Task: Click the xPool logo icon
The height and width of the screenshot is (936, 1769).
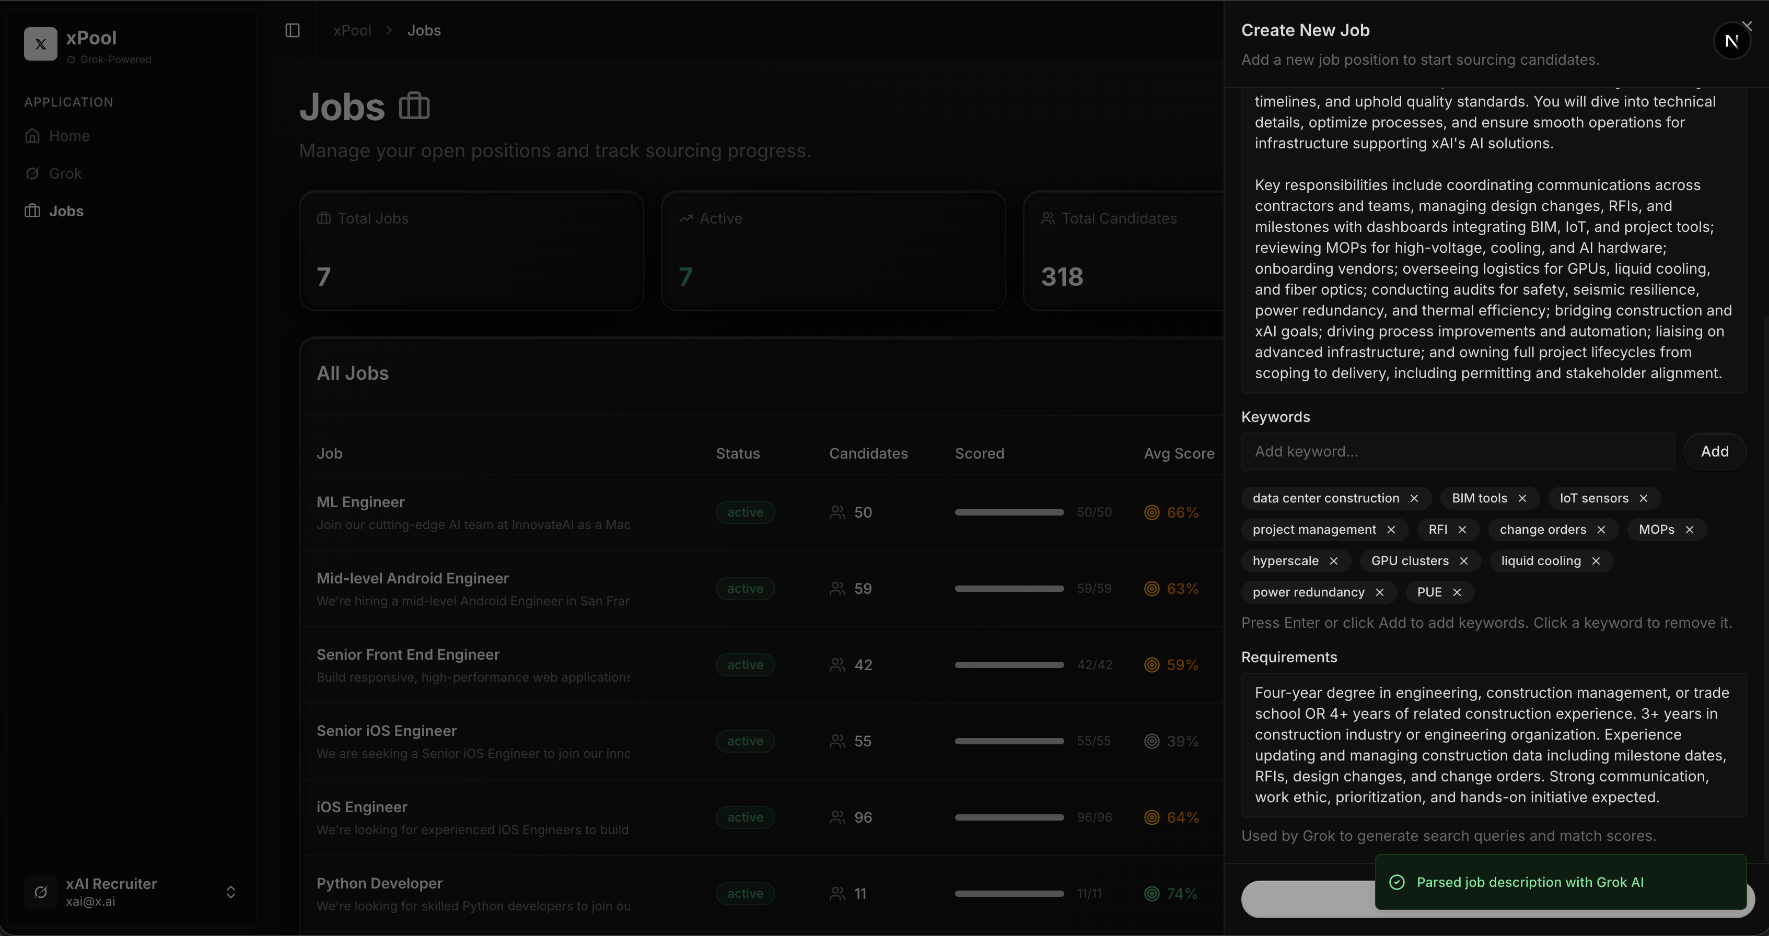Action: click(x=41, y=44)
